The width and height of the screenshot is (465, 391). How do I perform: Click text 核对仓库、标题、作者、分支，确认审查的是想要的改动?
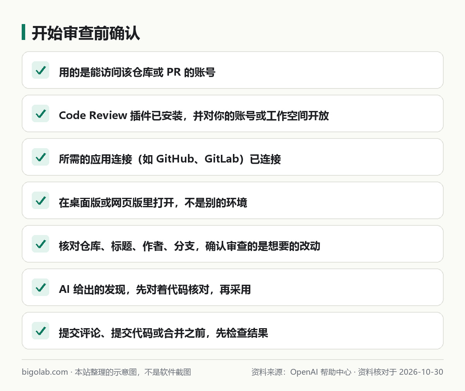pos(189,246)
